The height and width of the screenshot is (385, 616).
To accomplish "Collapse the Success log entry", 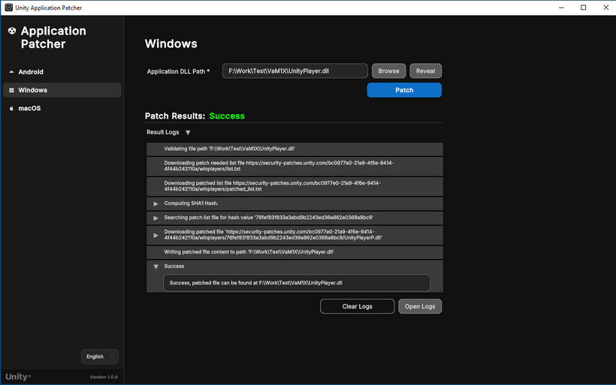I will pos(156,266).
